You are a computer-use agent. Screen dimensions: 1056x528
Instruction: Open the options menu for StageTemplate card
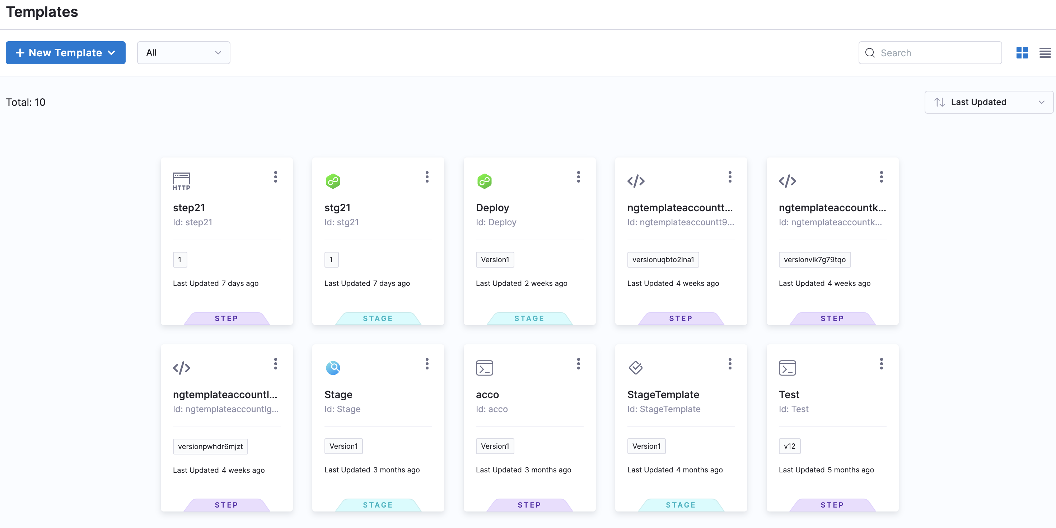(x=730, y=364)
